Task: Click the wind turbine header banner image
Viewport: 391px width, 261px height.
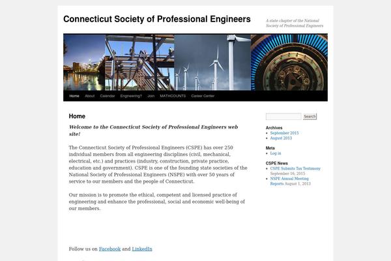Action: [195, 62]
